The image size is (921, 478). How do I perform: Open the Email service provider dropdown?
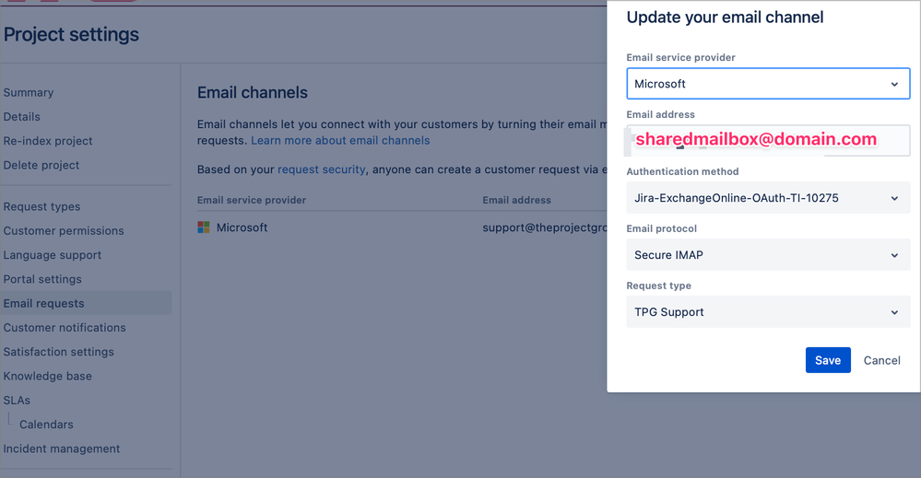(768, 84)
